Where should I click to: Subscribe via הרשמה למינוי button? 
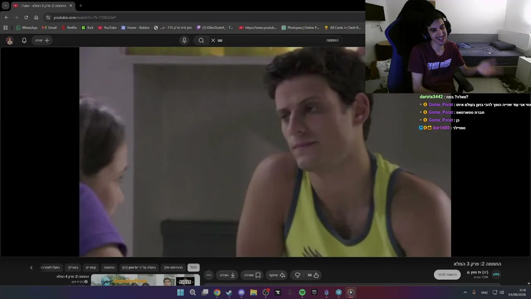point(447,274)
